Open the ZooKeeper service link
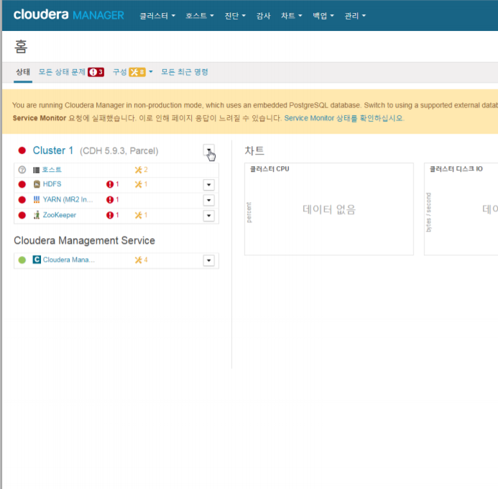The width and height of the screenshot is (498, 489). pos(60,215)
